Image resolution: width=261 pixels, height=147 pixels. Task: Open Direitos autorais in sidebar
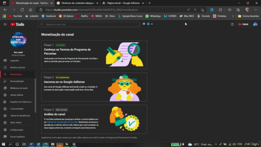(x=18, y=67)
